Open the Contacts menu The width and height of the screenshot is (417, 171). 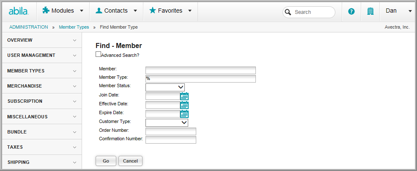click(x=116, y=11)
